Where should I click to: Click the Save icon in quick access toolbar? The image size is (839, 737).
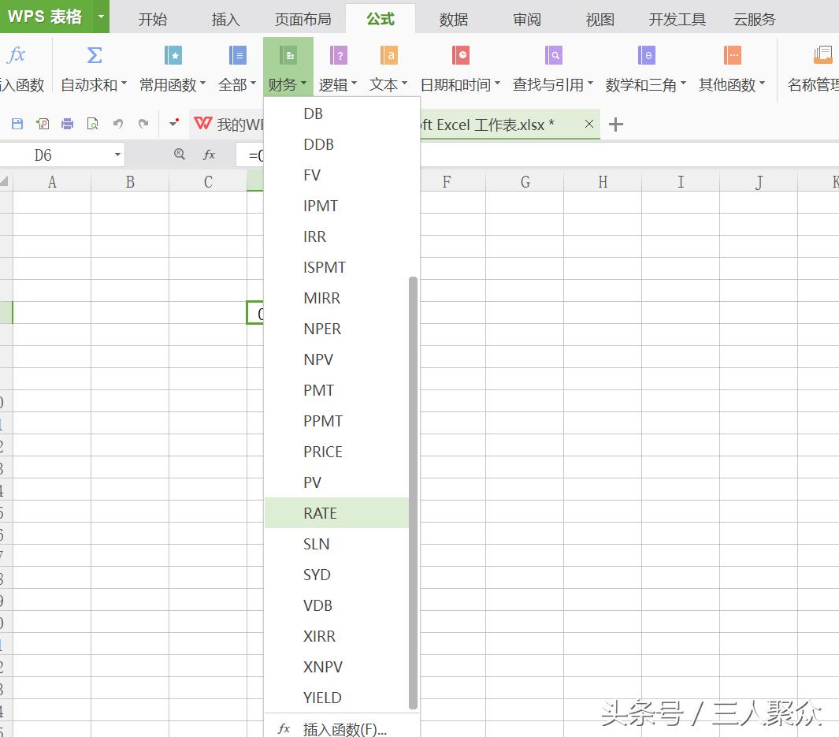(x=17, y=124)
